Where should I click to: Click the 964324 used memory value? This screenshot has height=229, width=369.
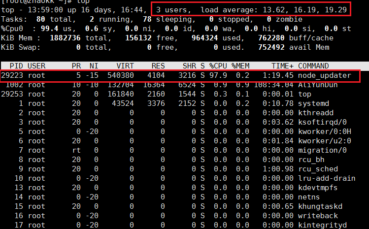[x=205, y=38]
